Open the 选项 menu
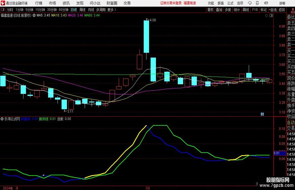 coord(240,3)
